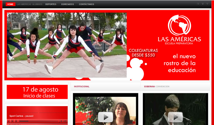Click the cheerleaders banner photo

67,45
